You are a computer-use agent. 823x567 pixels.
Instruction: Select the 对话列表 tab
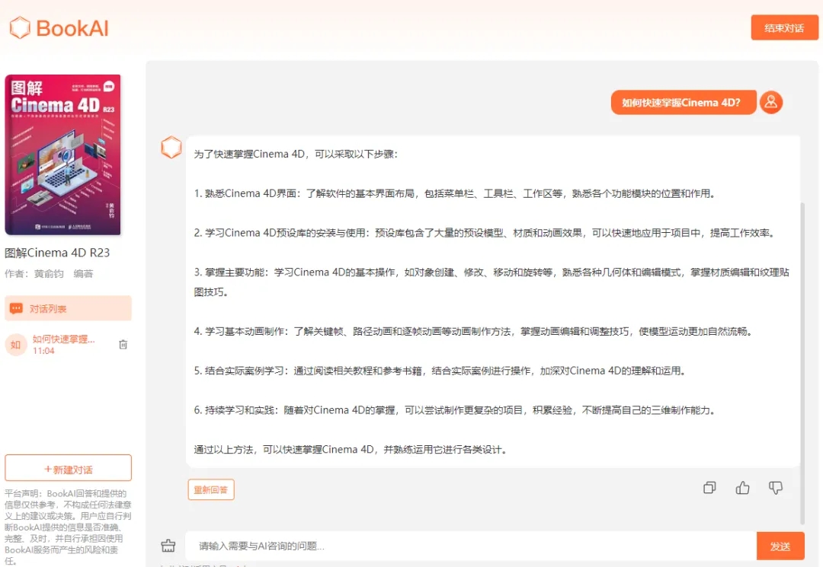[68, 308]
